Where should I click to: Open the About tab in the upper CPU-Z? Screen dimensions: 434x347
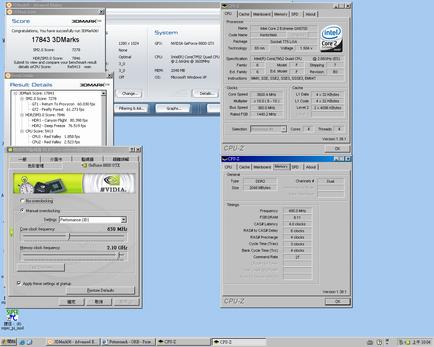pyautogui.click(x=311, y=14)
